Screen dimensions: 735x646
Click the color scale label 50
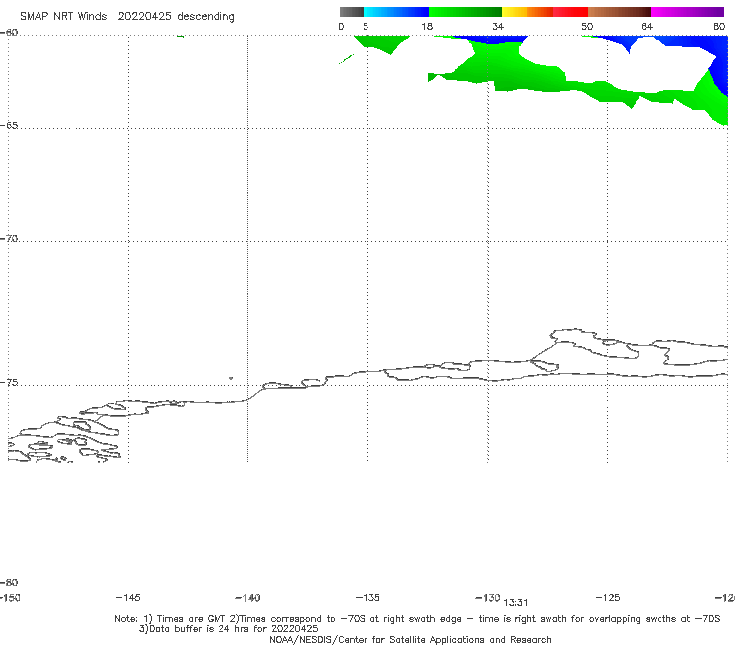(587, 26)
